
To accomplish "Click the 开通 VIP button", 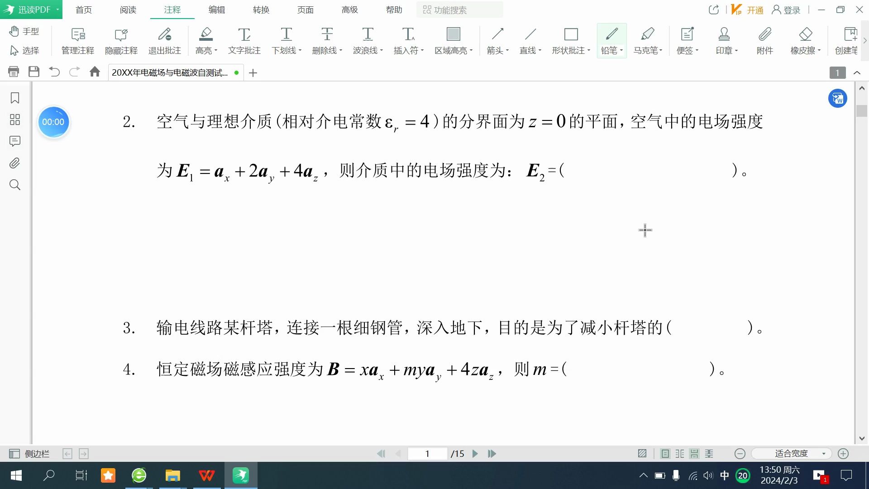I will point(748,10).
